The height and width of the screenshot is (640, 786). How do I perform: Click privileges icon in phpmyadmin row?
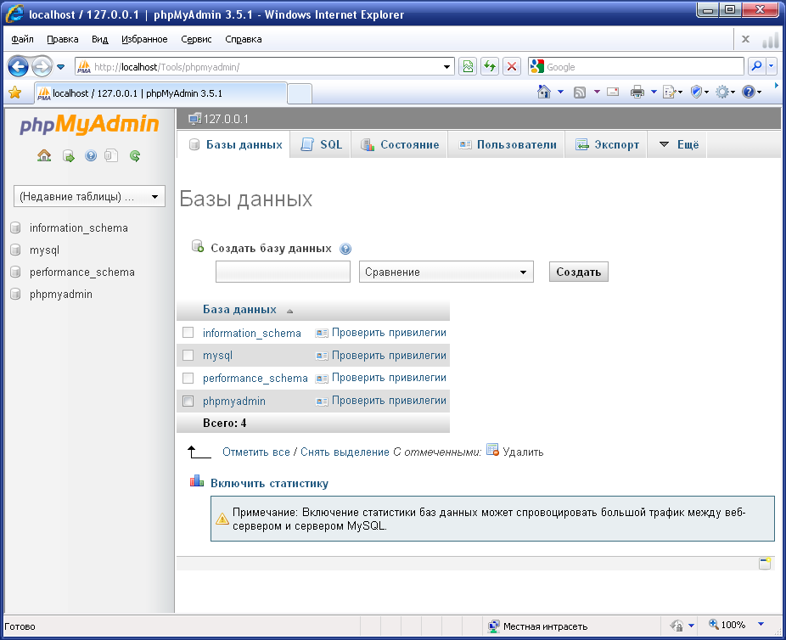(322, 401)
